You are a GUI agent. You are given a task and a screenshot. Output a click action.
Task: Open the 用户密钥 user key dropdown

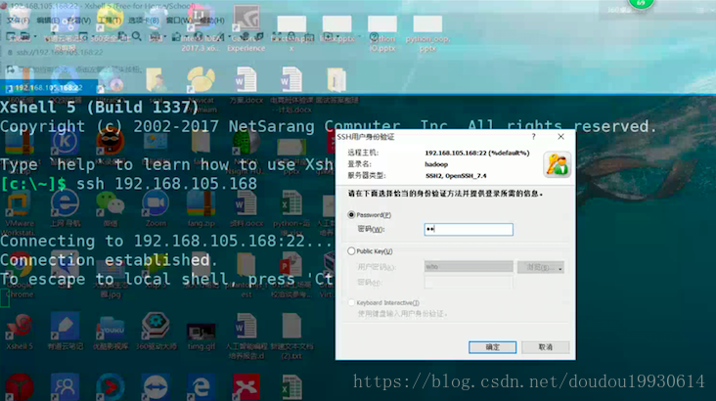pos(469,267)
